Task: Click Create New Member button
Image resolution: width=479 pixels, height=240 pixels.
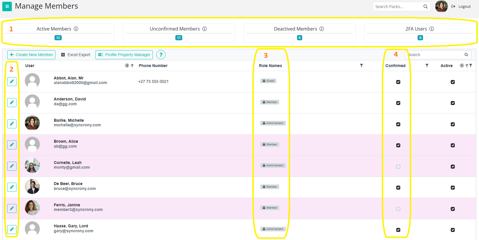Action: pos(31,55)
